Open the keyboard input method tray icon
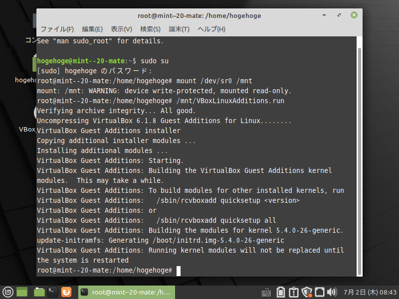This screenshot has height=299, width=399. click(x=266, y=293)
